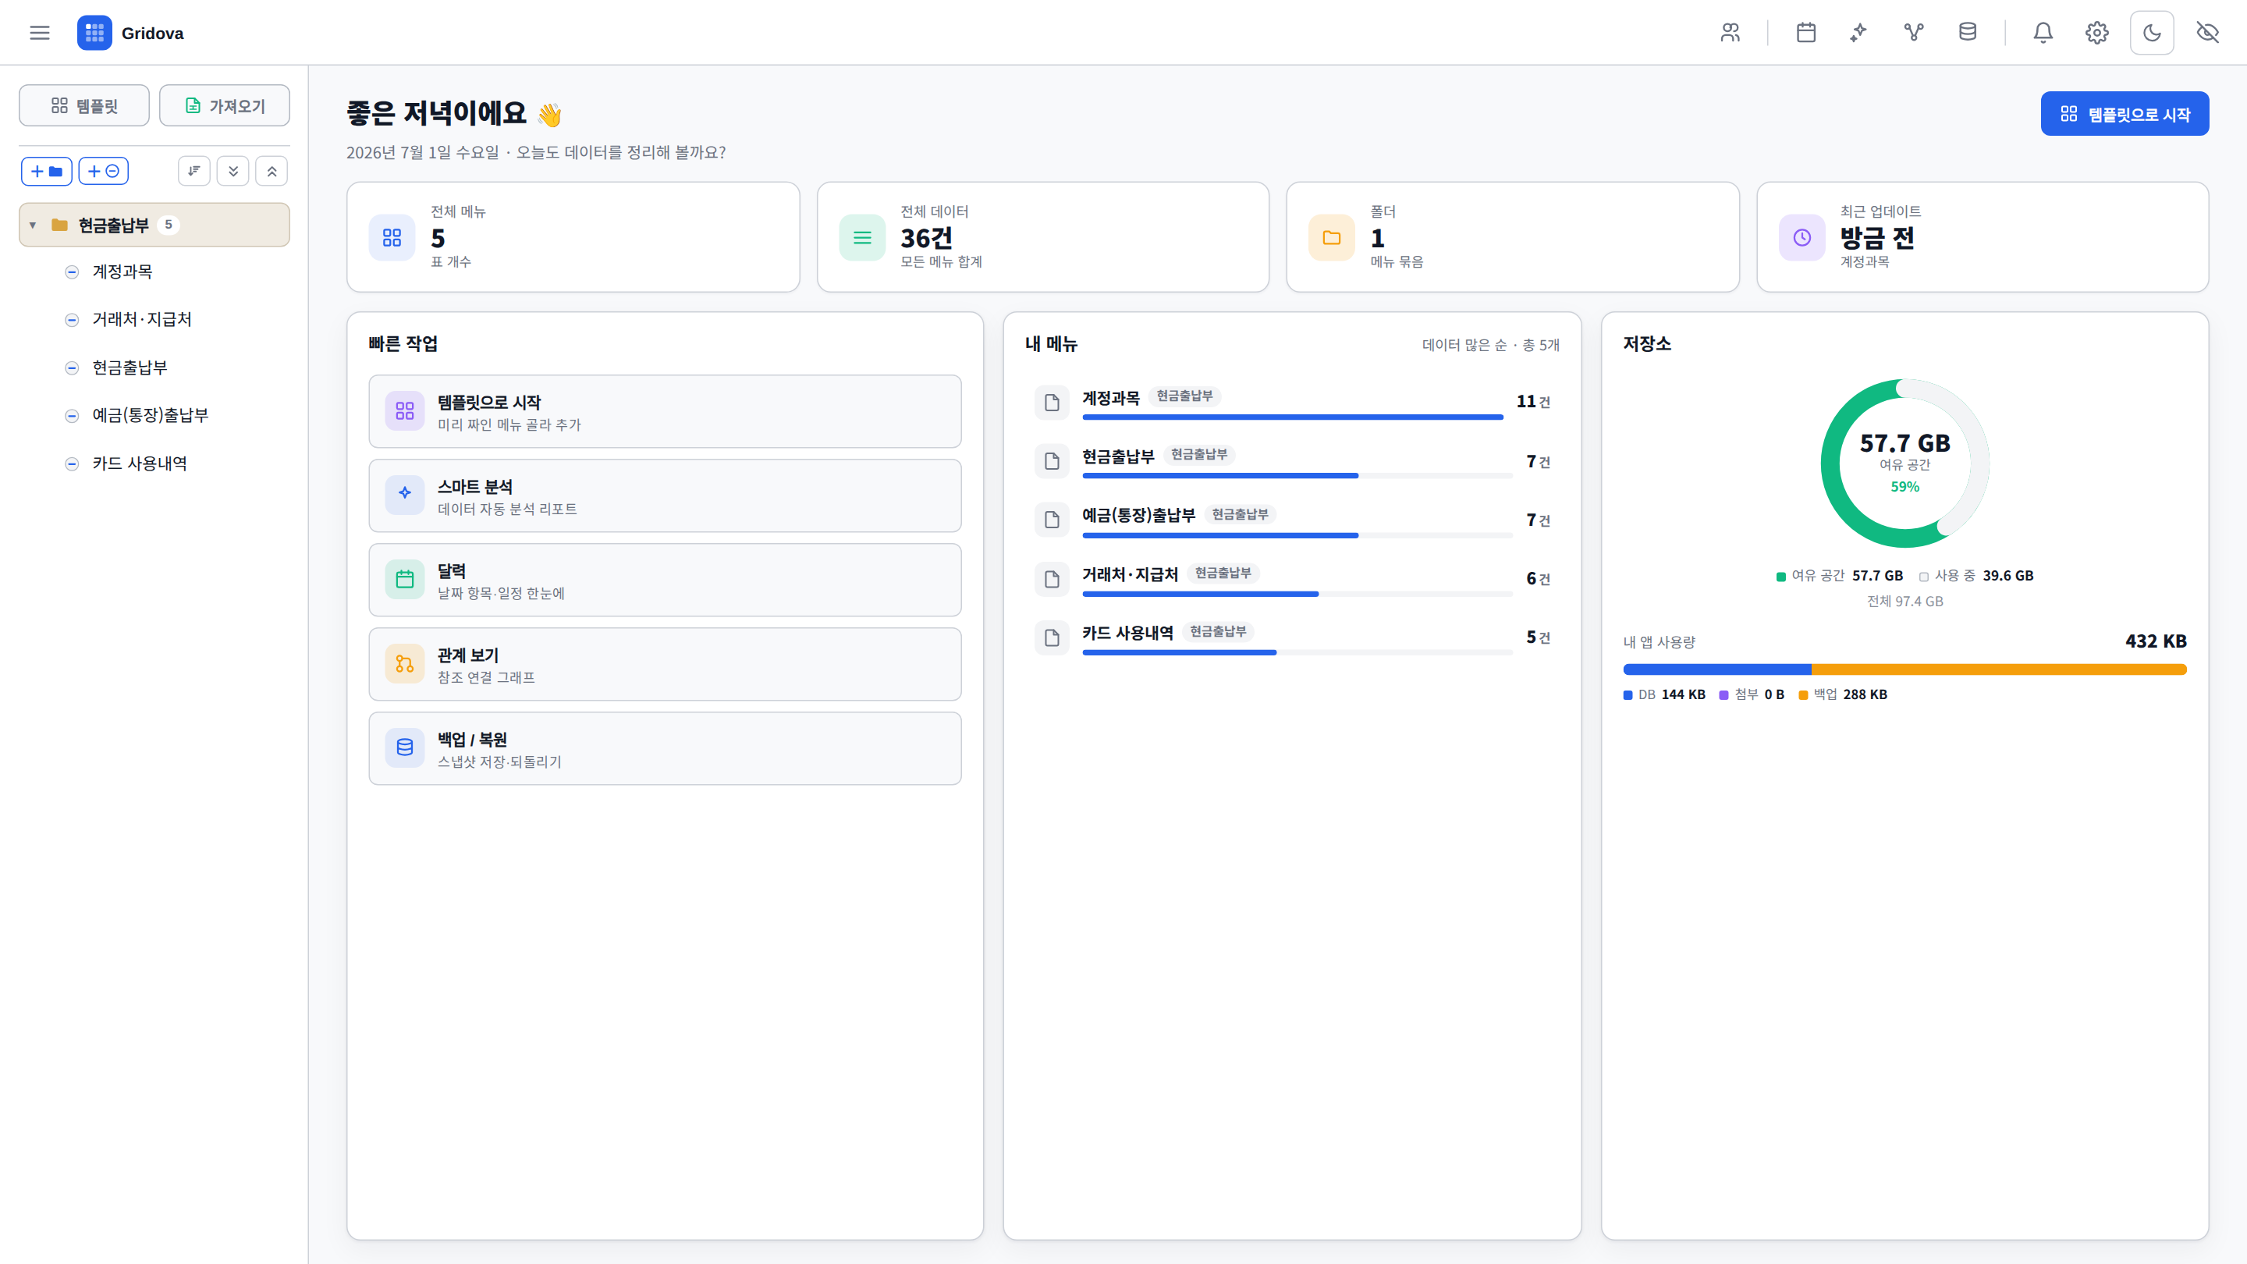This screenshot has height=1264, width=2247.
Task: Click the '데이터 많은 순 · 총 5개' label
Action: pyautogui.click(x=1491, y=345)
